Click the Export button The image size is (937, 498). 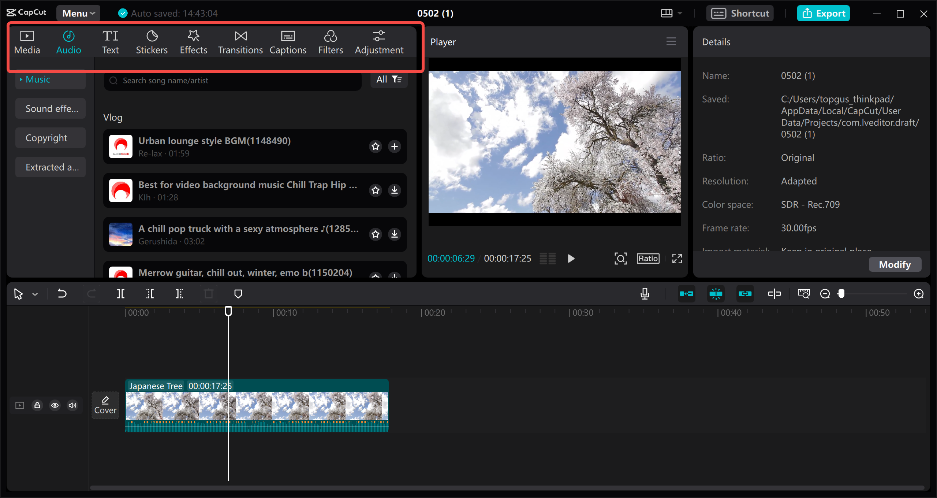click(823, 13)
